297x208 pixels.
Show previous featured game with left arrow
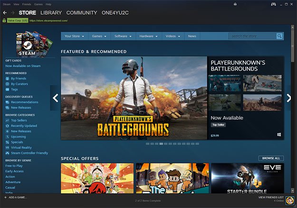[x=56, y=98]
